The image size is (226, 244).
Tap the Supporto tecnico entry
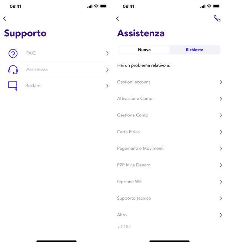[x=134, y=199]
